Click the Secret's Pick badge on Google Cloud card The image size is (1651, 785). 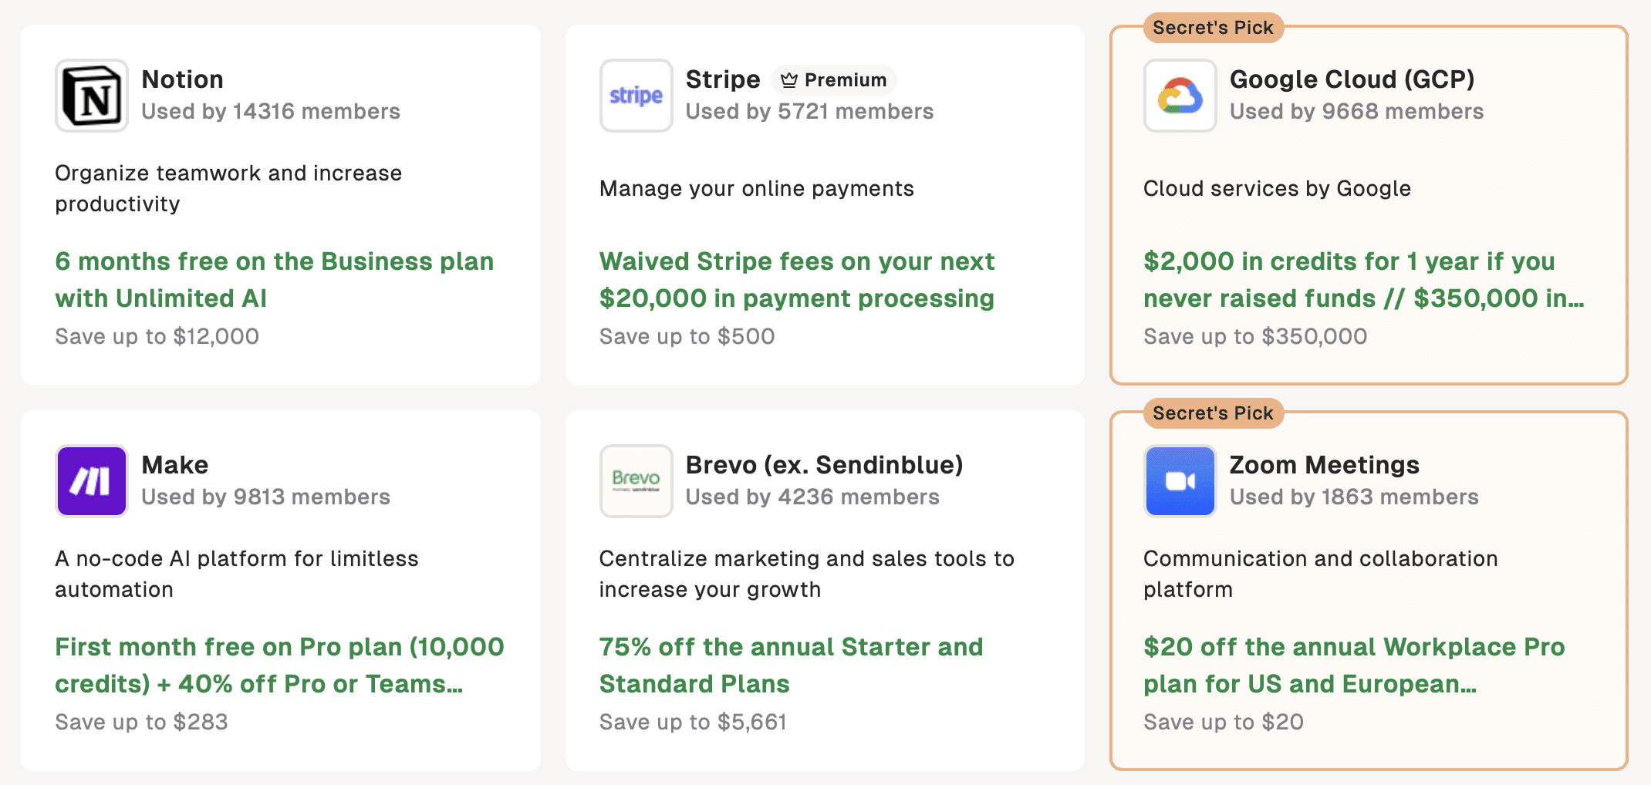[1213, 27]
